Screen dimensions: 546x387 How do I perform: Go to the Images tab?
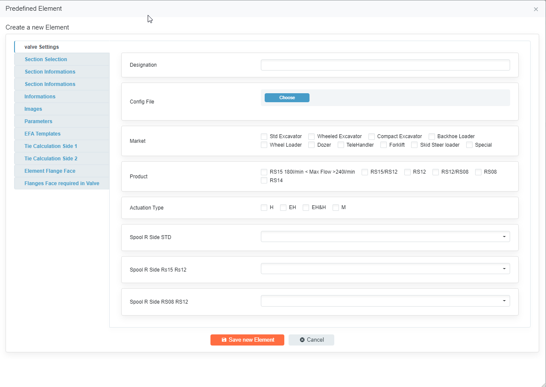point(62,109)
